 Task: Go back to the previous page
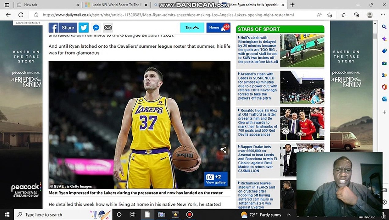click(x=8, y=15)
